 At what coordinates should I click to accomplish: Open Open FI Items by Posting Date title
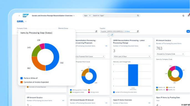(168, 97)
